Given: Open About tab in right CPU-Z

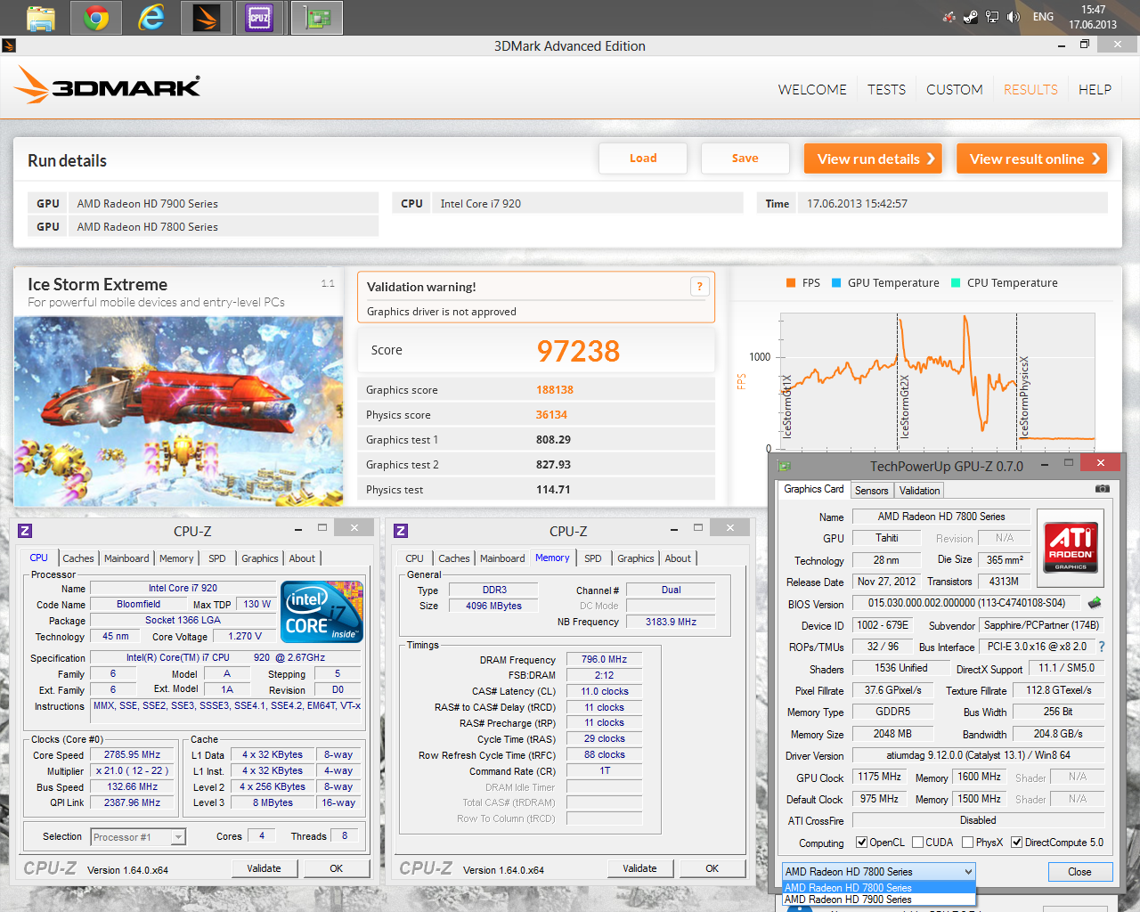Looking at the screenshot, I should pos(678,558).
